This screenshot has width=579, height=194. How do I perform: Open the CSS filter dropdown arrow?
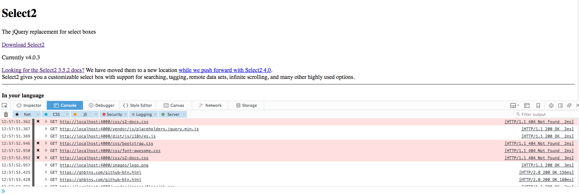(x=67, y=114)
